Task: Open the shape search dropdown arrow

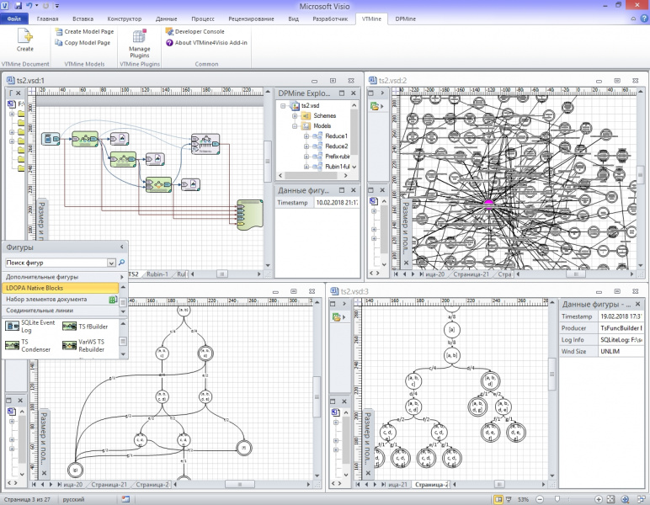Action: point(111,263)
